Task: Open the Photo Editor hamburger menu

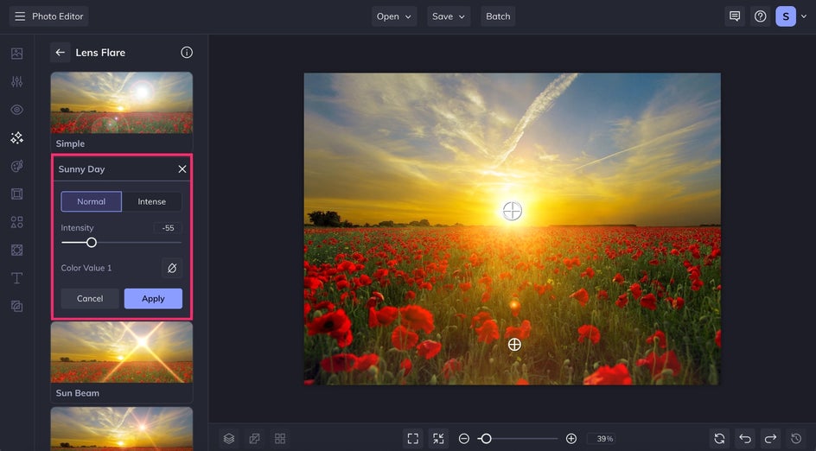Action: pos(20,16)
